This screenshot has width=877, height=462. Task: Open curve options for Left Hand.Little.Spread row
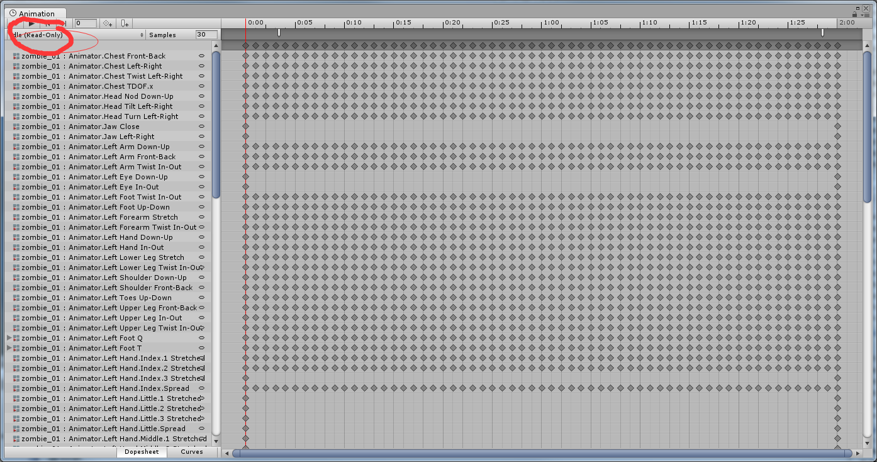[202, 428]
